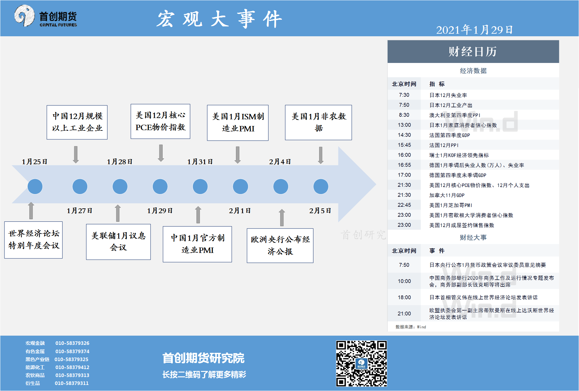Image resolution: width=579 pixels, height=391 pixels.
Task: Click the 财经大事 section heading
Action: [x=473, y=237]
